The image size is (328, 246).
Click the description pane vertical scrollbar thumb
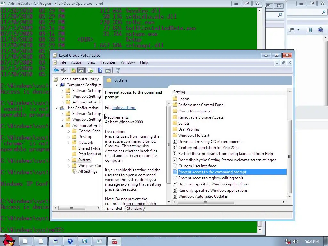[168, 145]
